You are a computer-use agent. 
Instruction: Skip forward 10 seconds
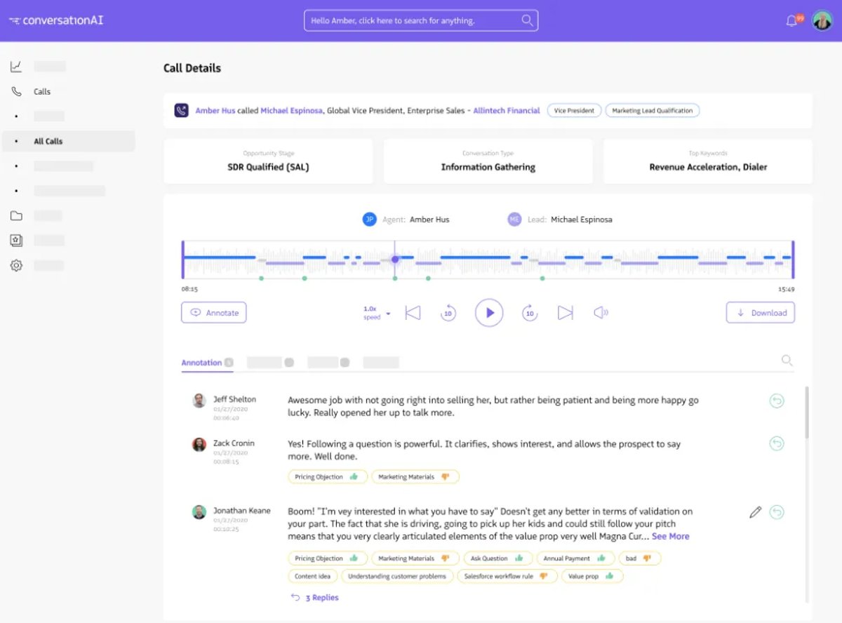(530, 313)
